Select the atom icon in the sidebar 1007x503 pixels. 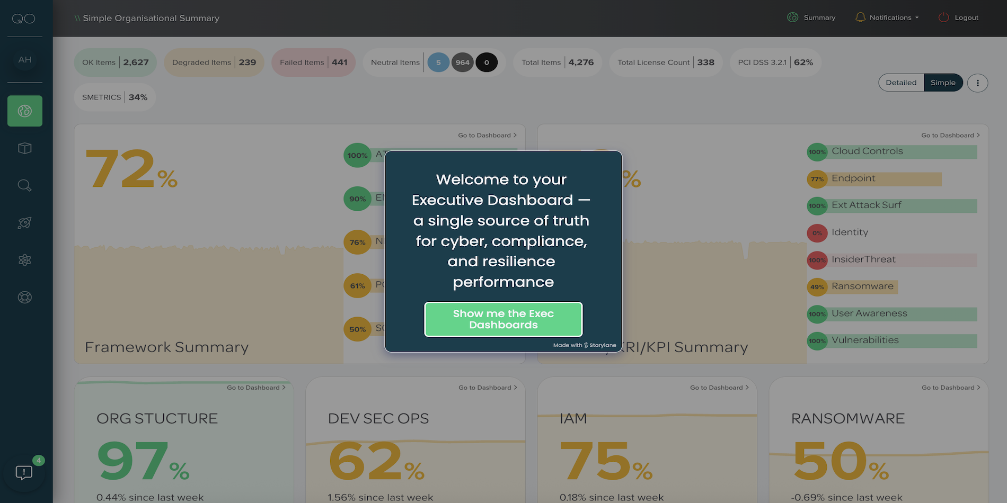pyautogui.click(x=24, y=259)
